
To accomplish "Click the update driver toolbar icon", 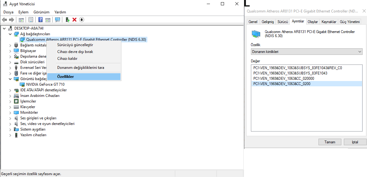I will (x=68, y=20).
